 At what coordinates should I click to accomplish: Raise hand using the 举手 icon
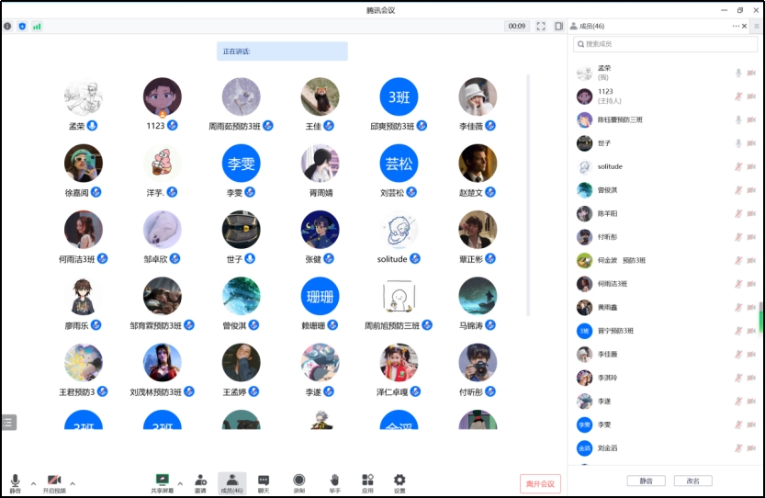click(x=334, y=481)
